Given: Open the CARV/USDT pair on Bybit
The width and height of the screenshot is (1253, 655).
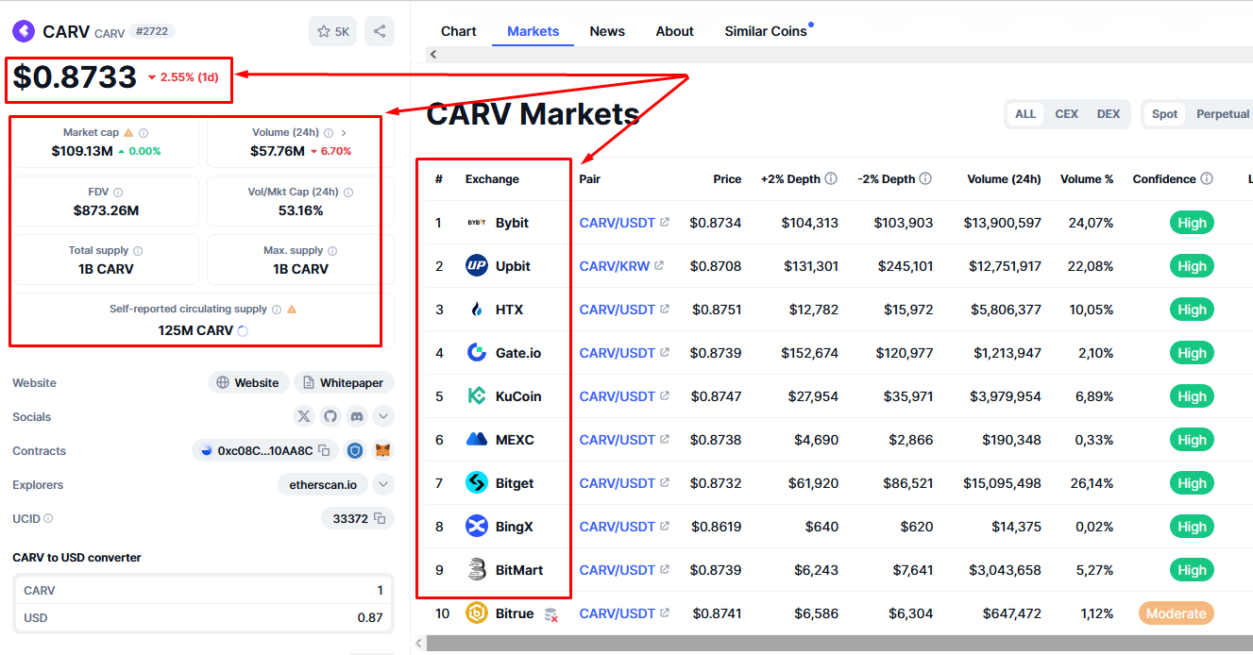Looking at the screenshot, I should pos(618,223).
